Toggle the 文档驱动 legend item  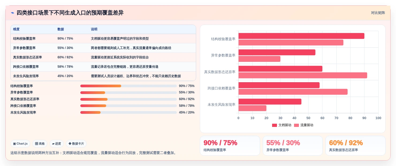pyautogui.click(x=281, y=125)
